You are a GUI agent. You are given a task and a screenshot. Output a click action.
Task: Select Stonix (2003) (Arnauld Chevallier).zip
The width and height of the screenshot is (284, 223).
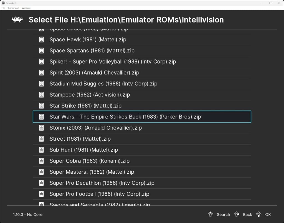pyautogui.click(x=142, y=128)
